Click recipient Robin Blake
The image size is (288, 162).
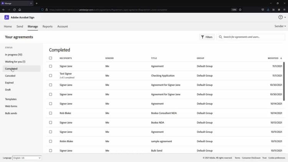66,141
